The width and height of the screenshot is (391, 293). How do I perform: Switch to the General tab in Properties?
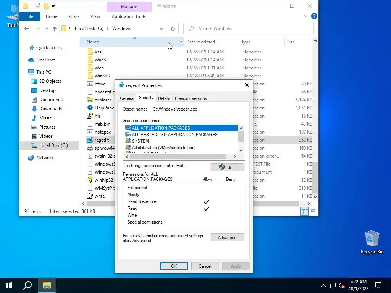click(127, 98)
